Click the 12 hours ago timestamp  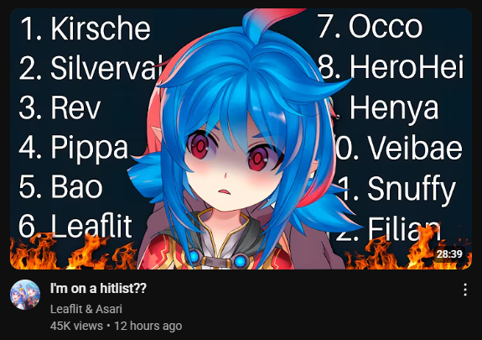click(x=148, y=326)
